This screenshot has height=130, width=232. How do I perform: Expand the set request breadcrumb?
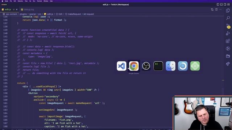pos(88,14)
